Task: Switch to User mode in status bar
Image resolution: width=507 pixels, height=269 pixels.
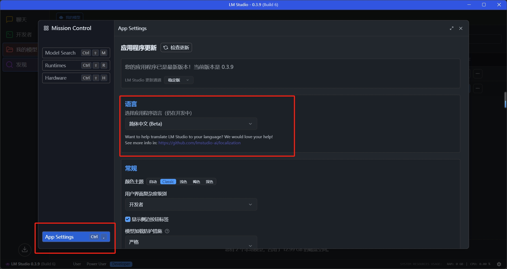Action: [77, 264]
